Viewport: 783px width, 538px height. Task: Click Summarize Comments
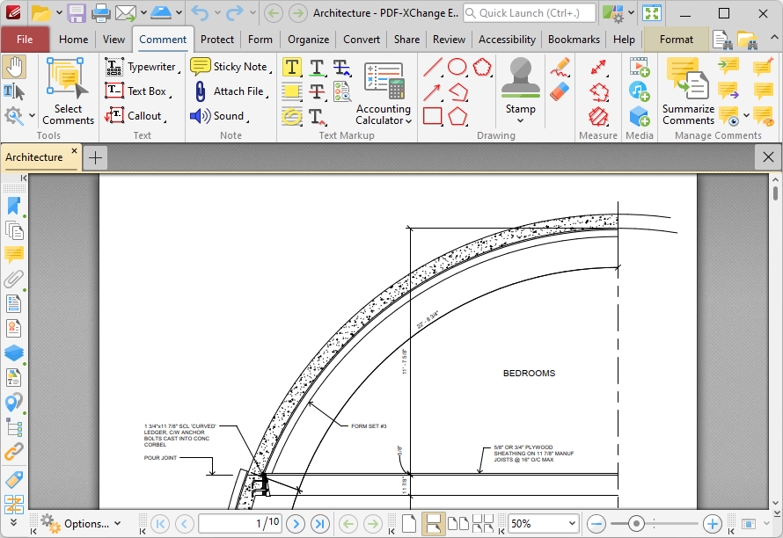[x=688, y=91]
